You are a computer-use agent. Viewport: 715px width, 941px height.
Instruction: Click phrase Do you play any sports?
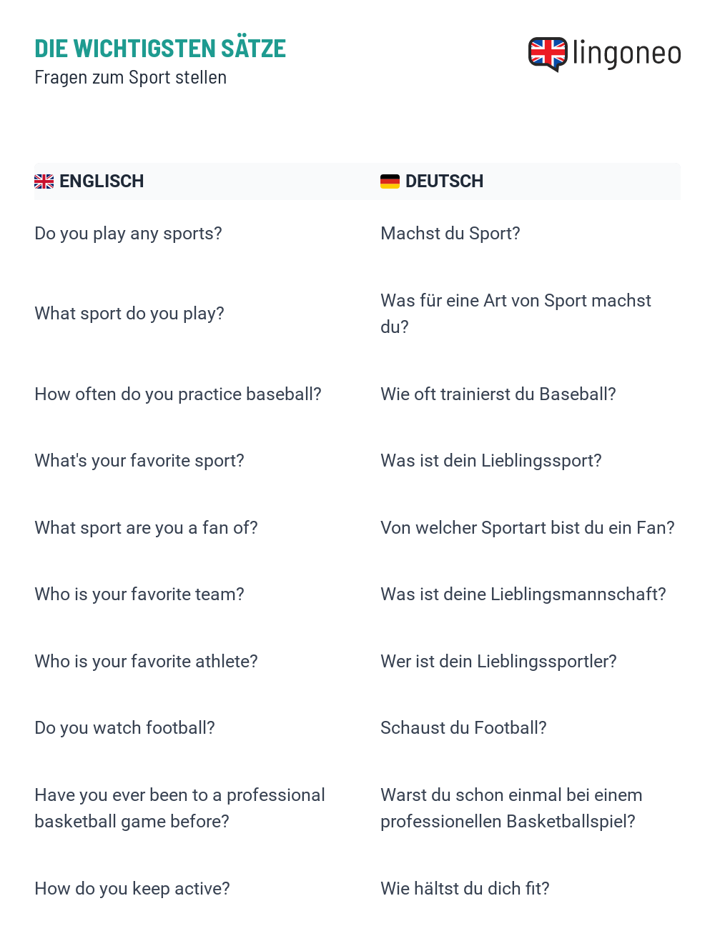point(129,234)
